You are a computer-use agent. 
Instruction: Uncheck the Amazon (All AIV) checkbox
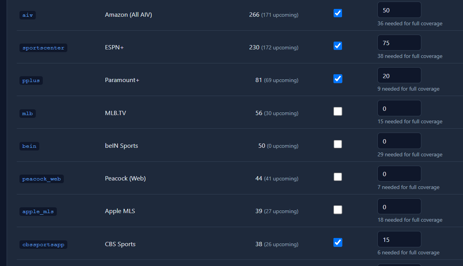338,13
